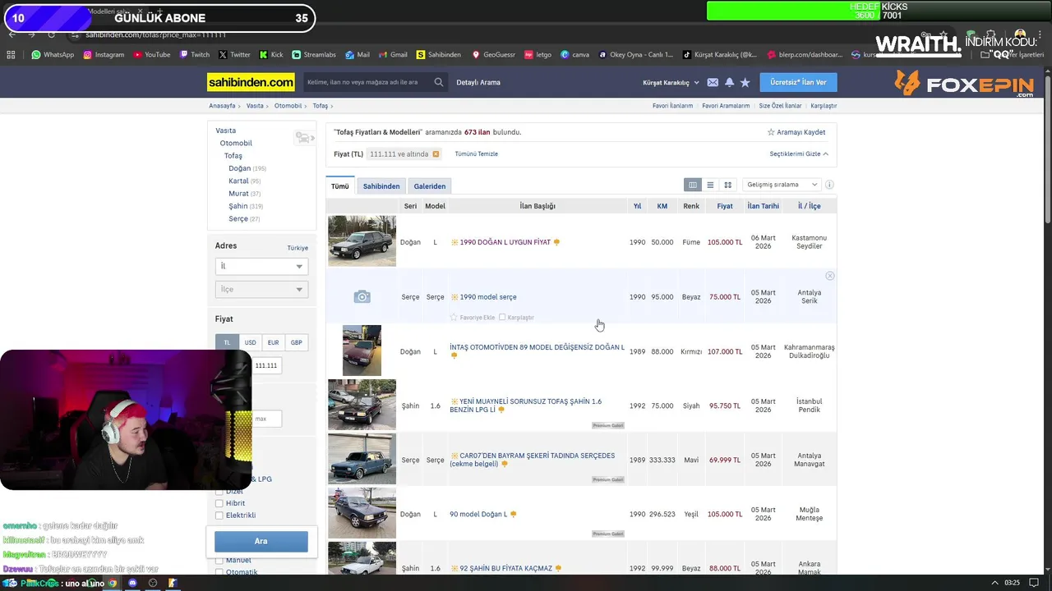The width and height of the screenshot is (1052, 591).
Task: Click the sahibinden.com logo
Action: (x=251, y=82)
